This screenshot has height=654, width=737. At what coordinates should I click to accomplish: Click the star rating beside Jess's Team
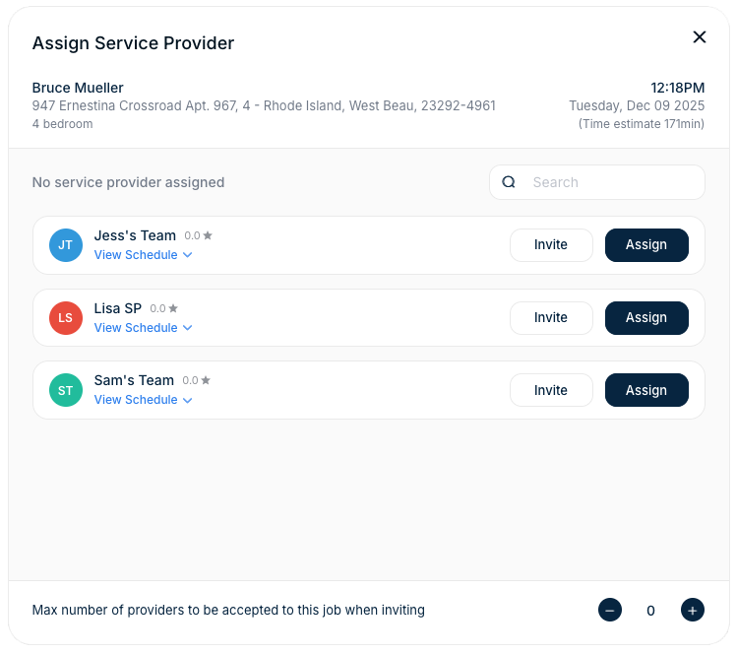[199, 236]
